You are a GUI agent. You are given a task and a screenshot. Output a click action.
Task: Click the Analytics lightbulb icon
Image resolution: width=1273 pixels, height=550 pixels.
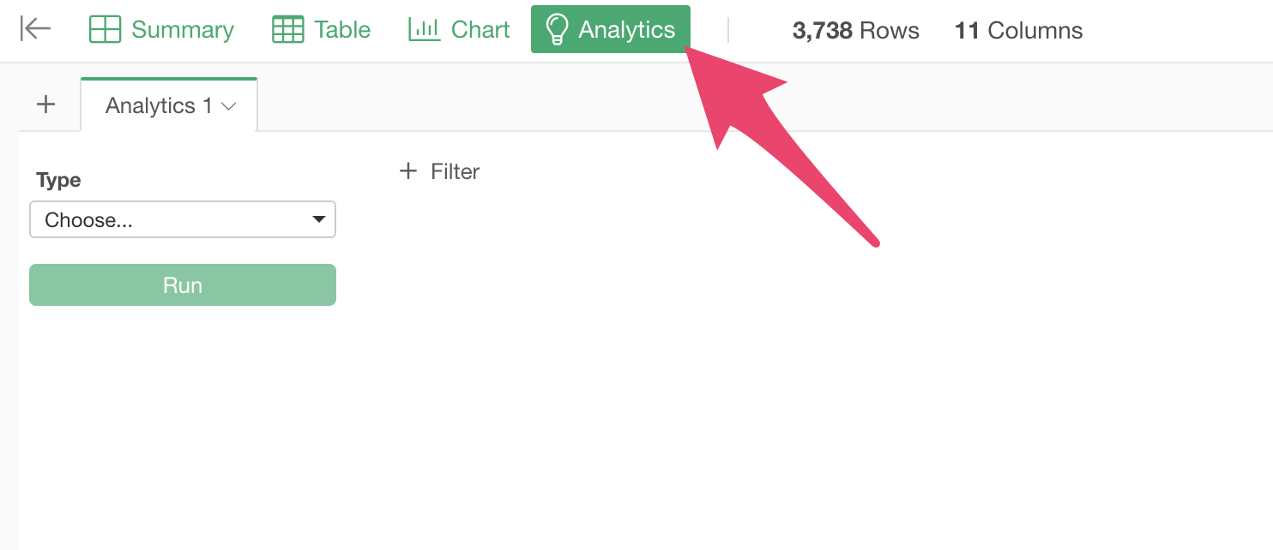[558, 30]
